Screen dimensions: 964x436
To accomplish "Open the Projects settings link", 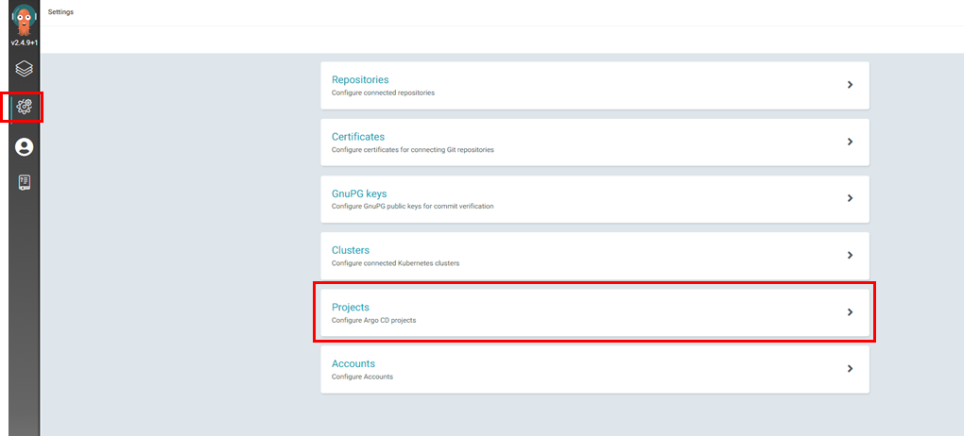I will pos(351,307).
